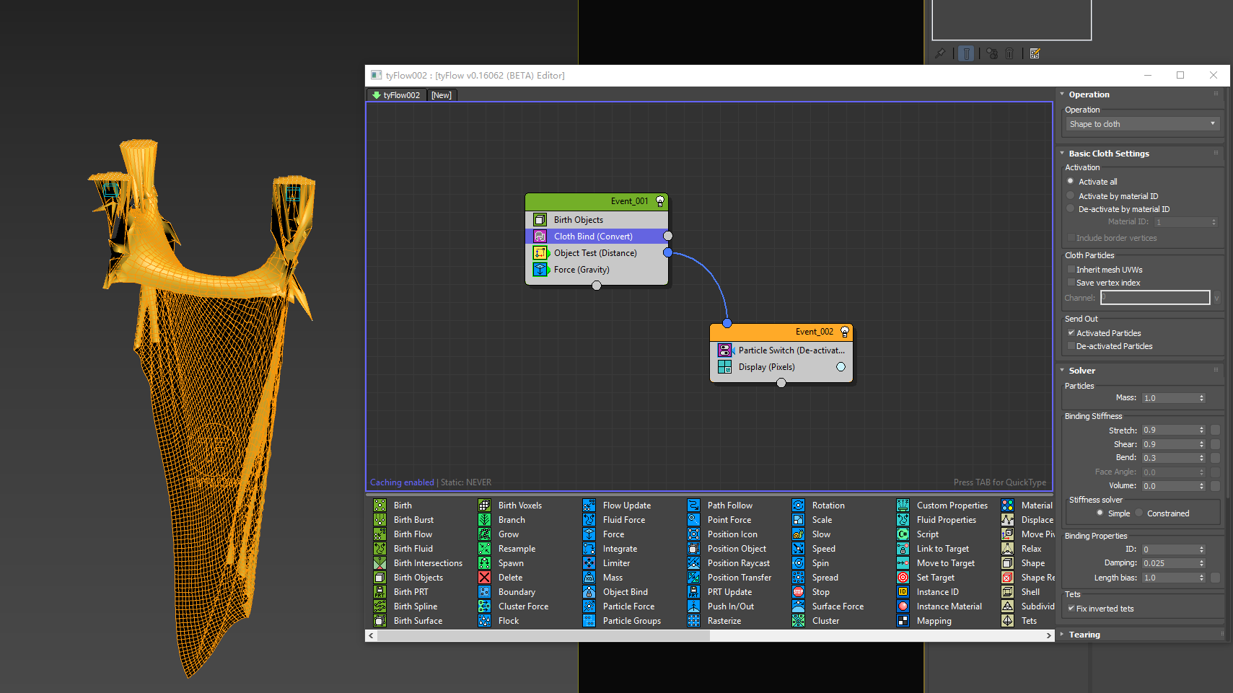This screenshot has height=693, width=1233.
Task: Pick the Rotation operator icon
Action: coord(799,506)
